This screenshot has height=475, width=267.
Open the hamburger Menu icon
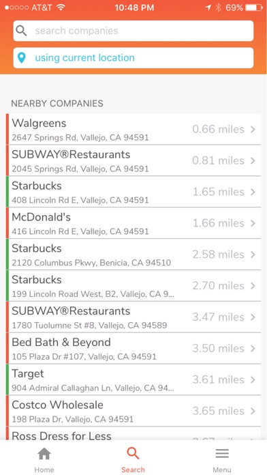coord(222,453)
